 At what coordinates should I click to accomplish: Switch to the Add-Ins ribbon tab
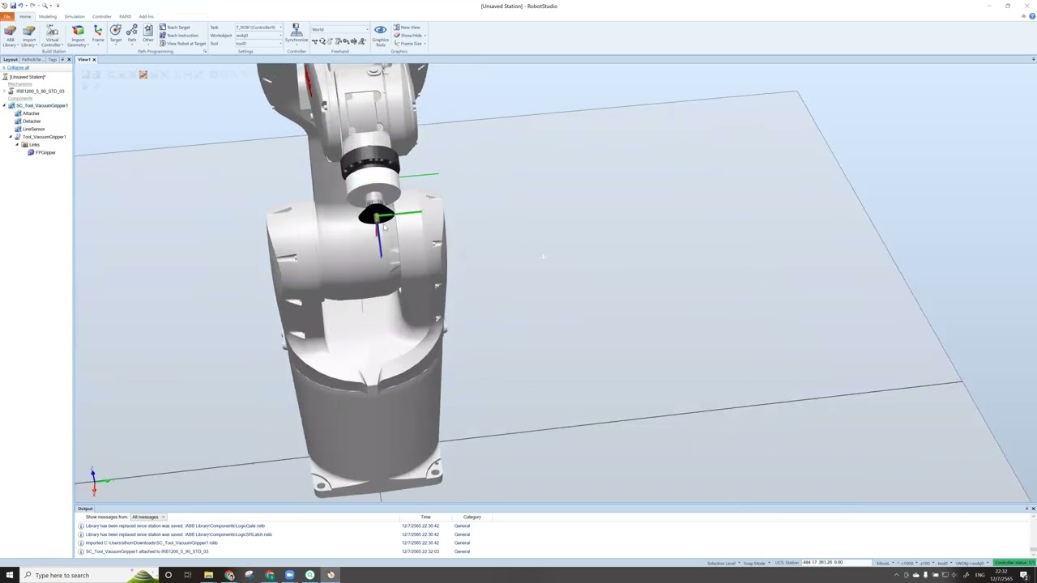[146, 16]
